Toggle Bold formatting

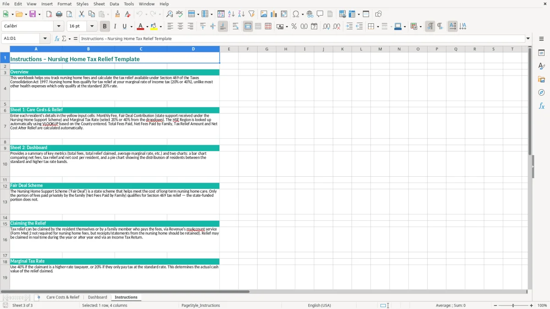pos(104,27)
